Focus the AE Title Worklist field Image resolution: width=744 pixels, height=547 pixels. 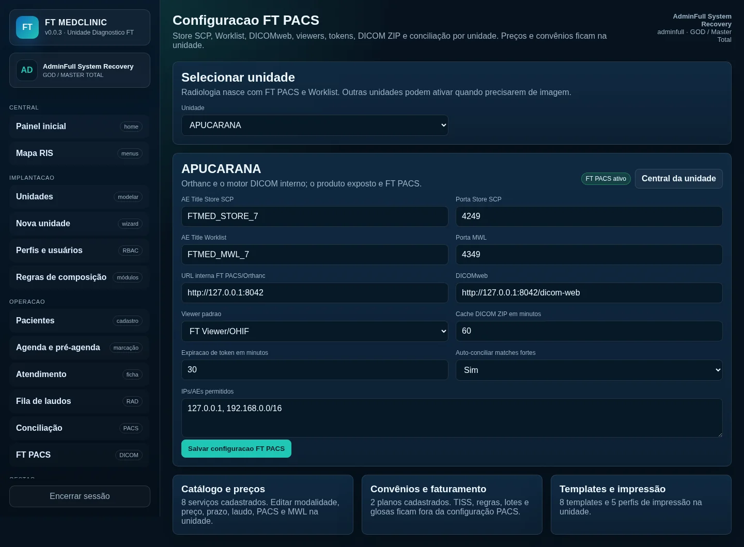[x=315, y=255]
